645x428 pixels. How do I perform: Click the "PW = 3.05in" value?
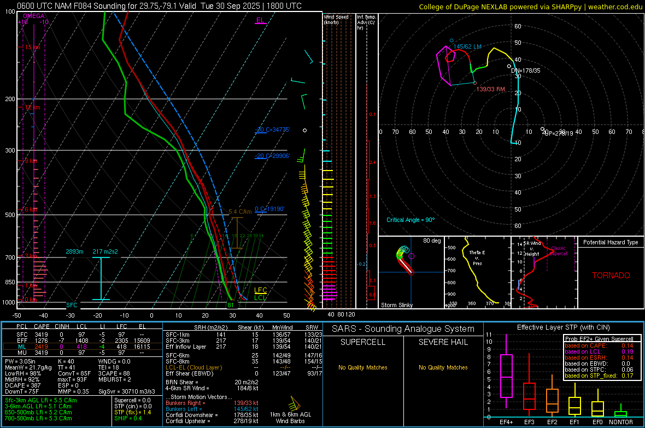coord(21,361)
